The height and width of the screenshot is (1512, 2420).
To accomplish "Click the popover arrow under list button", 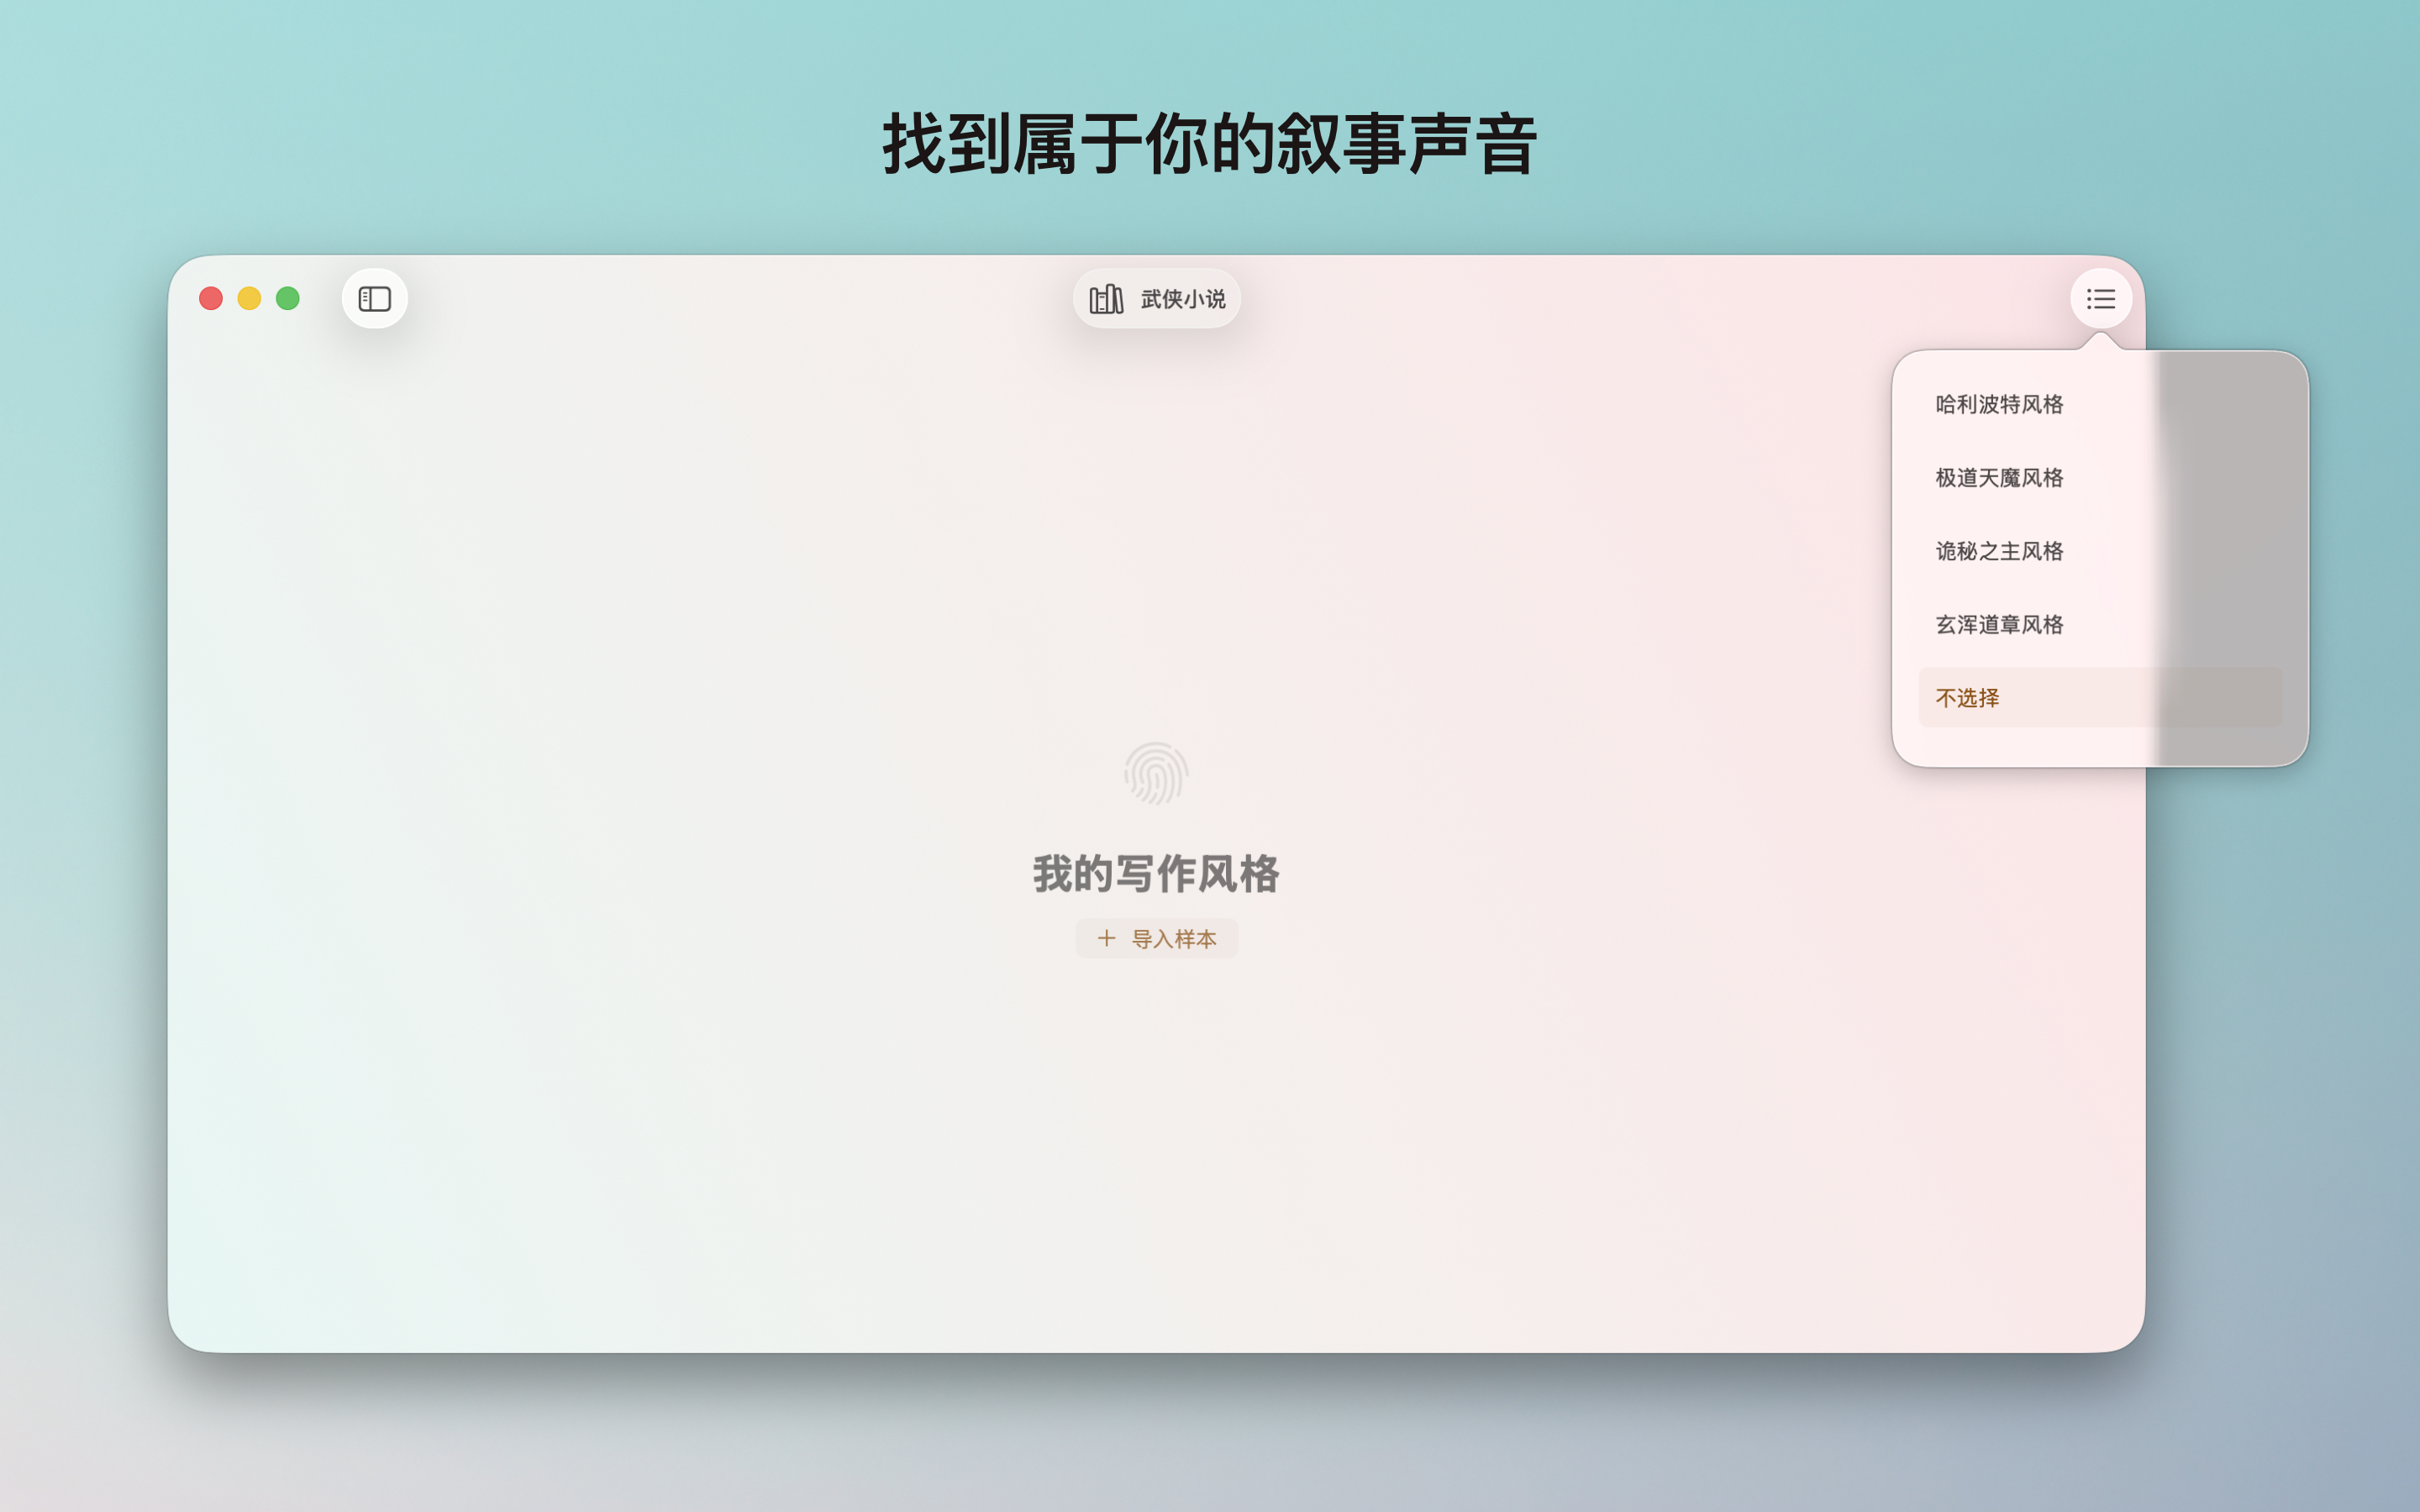I will [x=2100, y=341].
